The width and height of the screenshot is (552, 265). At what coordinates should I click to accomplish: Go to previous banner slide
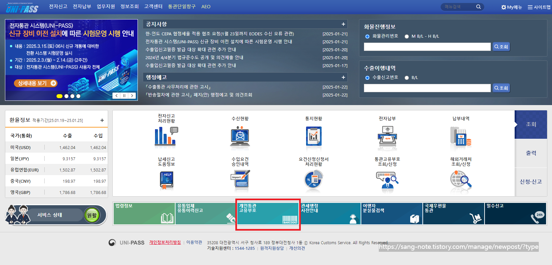click(x=116, y=95)
